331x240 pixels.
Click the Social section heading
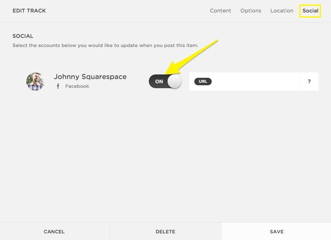(x=23, y=36)
